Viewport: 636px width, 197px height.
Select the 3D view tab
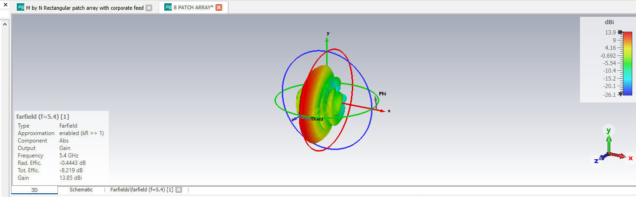pyautogui.click(x=35, y=190)
